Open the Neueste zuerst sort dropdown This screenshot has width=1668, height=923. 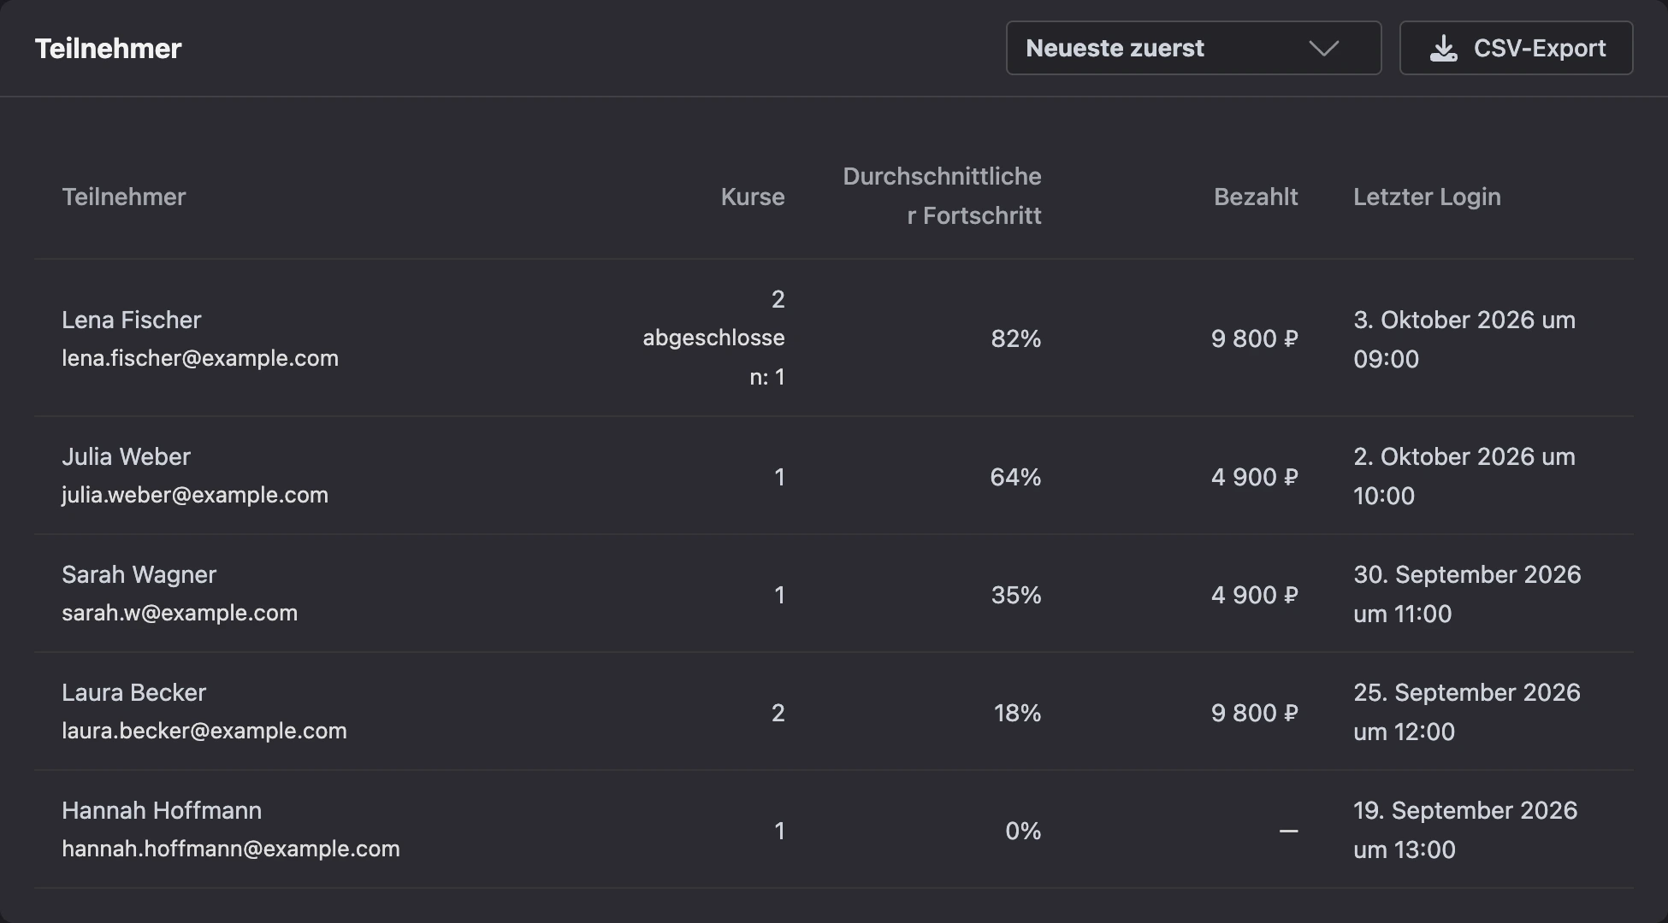[x=1193, y=48]
